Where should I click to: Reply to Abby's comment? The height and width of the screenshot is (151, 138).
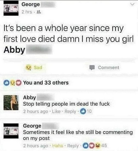point(70,111)
